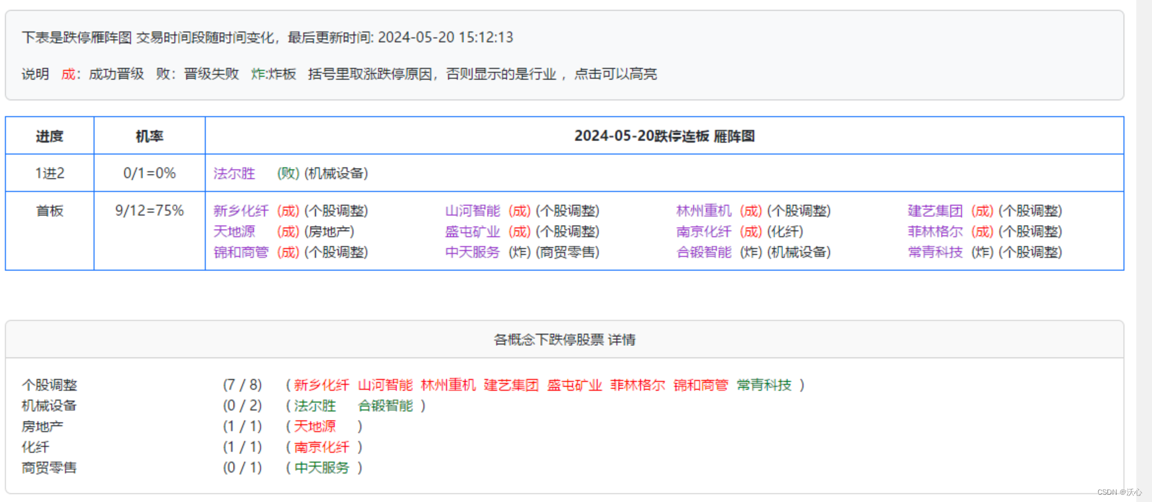Click the (炸) status next to 常青科技
The height and width of the screenshot is (502, 1152).
point(983,252)
